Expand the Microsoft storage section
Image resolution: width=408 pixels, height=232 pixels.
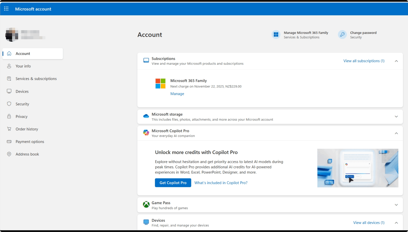click(x=396, y=117)
